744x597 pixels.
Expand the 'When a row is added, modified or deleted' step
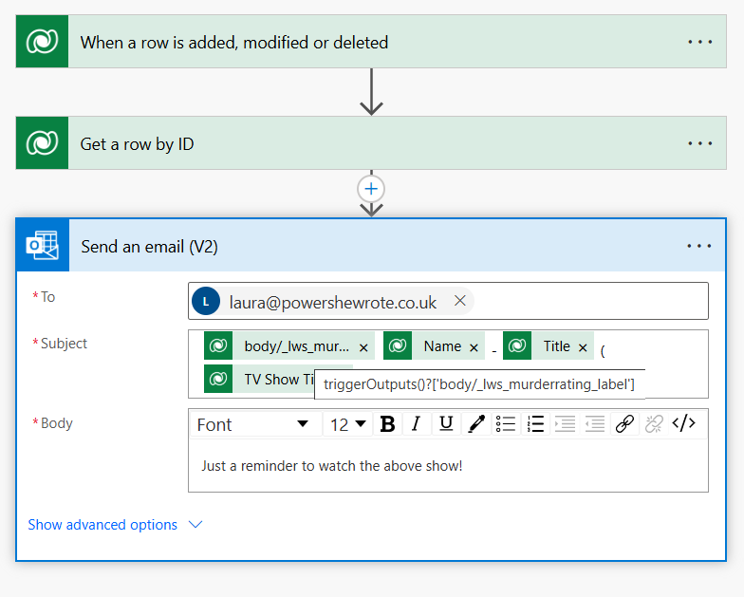point(371,42)
